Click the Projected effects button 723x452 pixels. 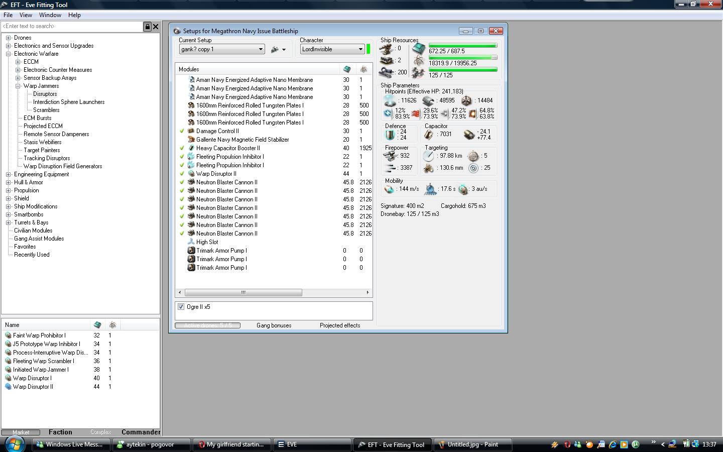pyautogui.click(x=340, y=325)
